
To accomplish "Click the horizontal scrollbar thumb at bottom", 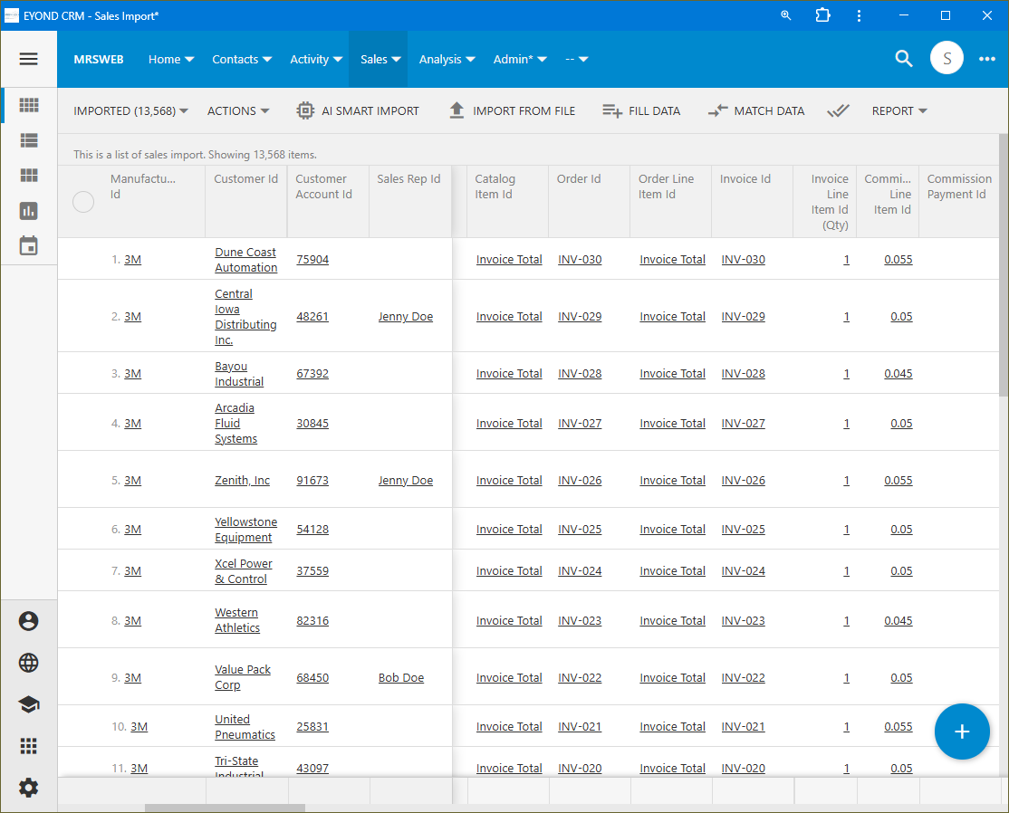I will coord(225,808).
